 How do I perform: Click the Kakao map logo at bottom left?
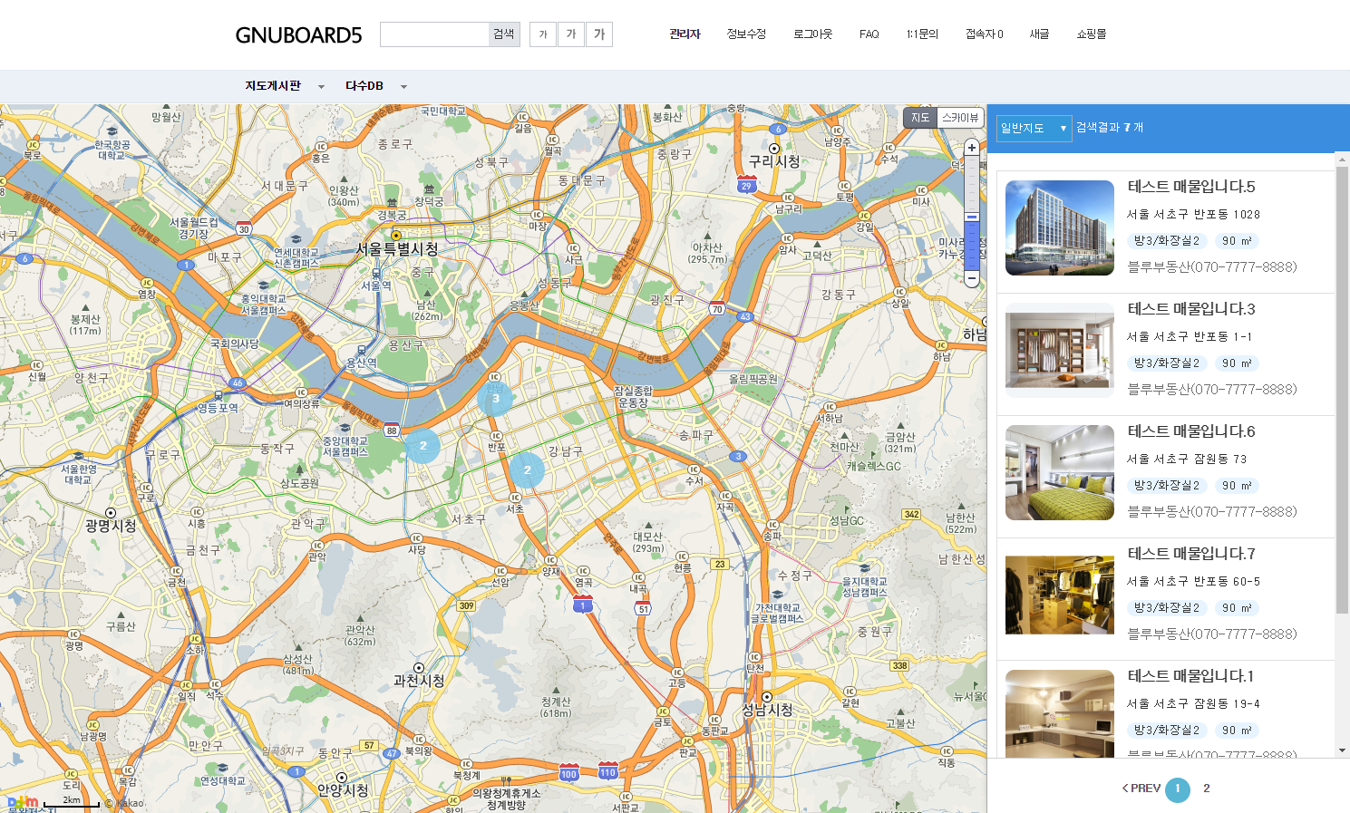(x=23, y=801)
